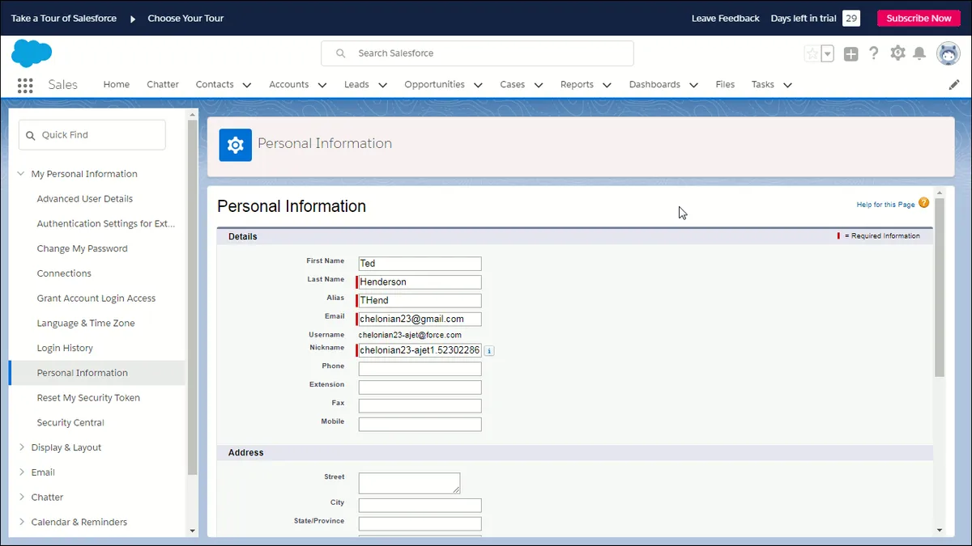Click the blue gear Personal Information icon
The image size is (972, 546).
(x=236, y=145)
